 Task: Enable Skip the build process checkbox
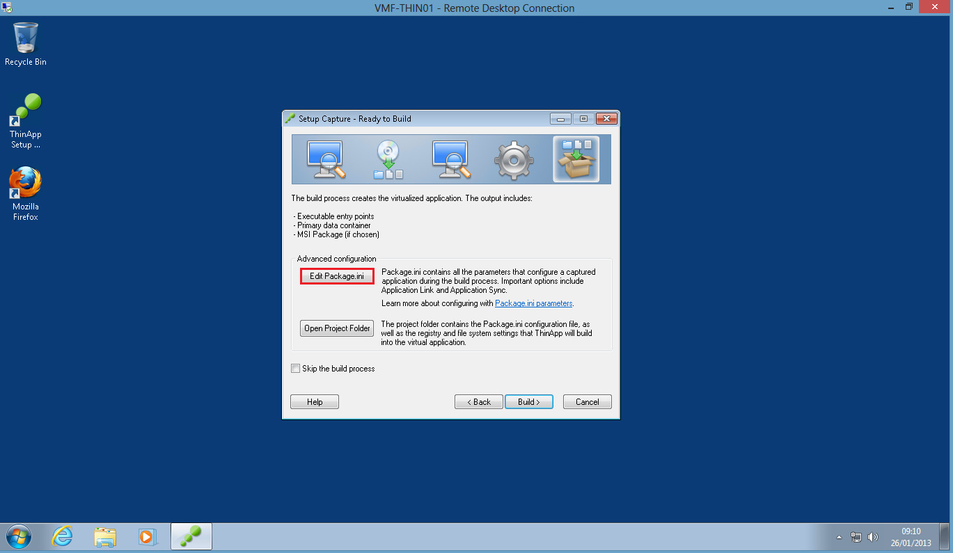296,369
